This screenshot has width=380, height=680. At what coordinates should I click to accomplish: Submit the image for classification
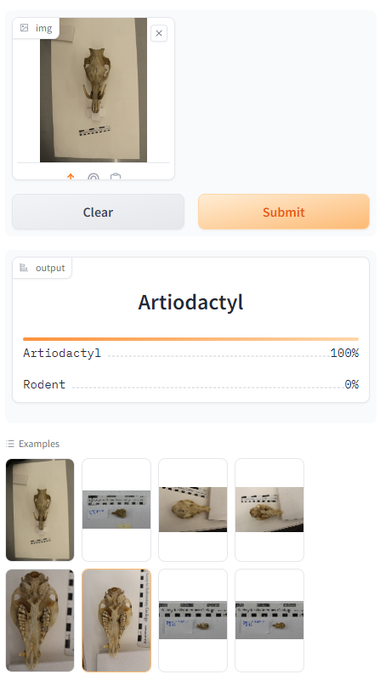pyautogui.click(x=284, y=212)
